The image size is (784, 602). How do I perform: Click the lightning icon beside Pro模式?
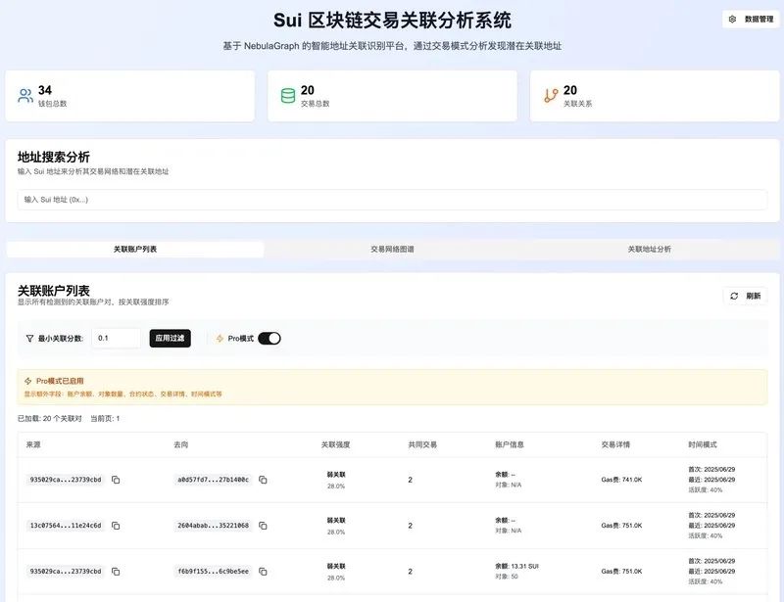220,339
